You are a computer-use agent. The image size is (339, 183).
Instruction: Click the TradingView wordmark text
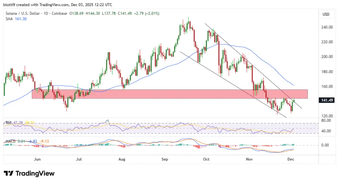35,173
